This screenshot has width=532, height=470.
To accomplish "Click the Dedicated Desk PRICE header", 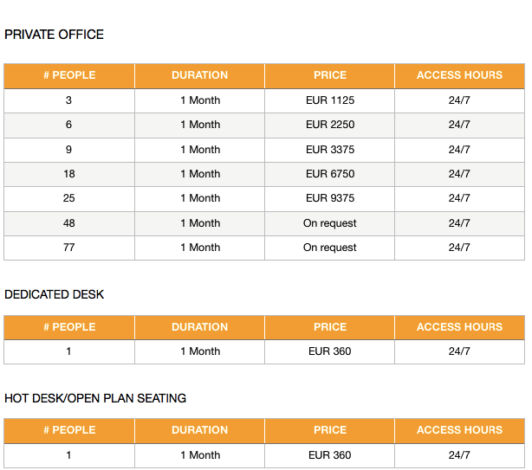I will click(x=330, y=327).
